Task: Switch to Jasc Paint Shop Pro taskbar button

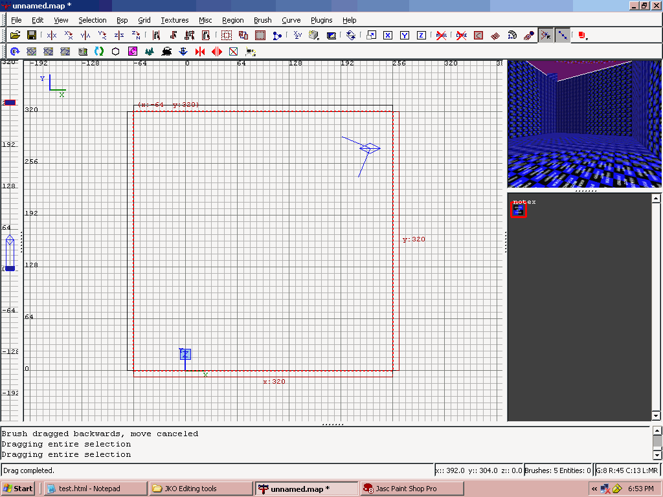Action: (x=412, y=489)
